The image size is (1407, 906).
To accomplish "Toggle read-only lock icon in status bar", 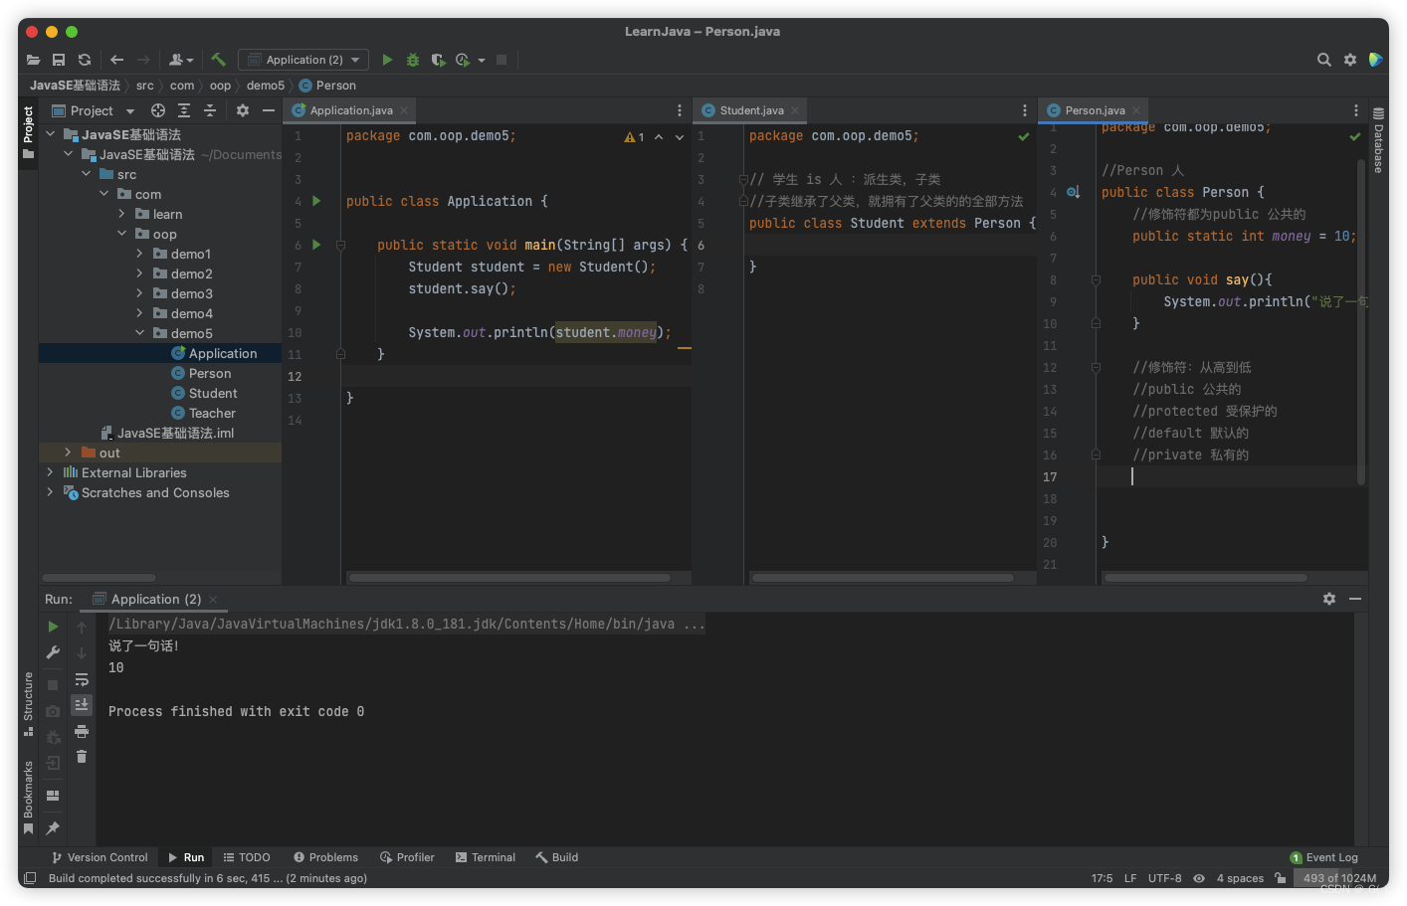I will pos(1281,878).
